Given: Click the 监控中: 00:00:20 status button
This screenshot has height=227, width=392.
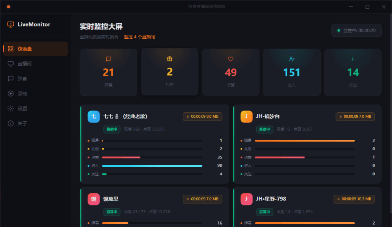Looking at the screenshot, I should (356, 31).
